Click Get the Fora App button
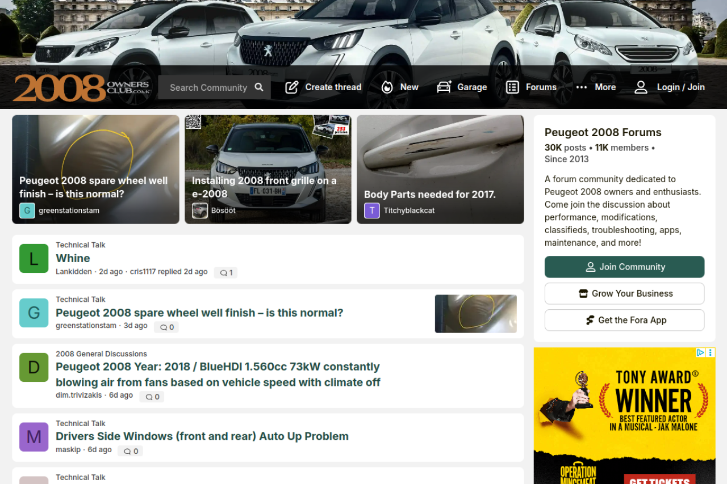The height and width of the screenshot is (484, 727). 624,320
